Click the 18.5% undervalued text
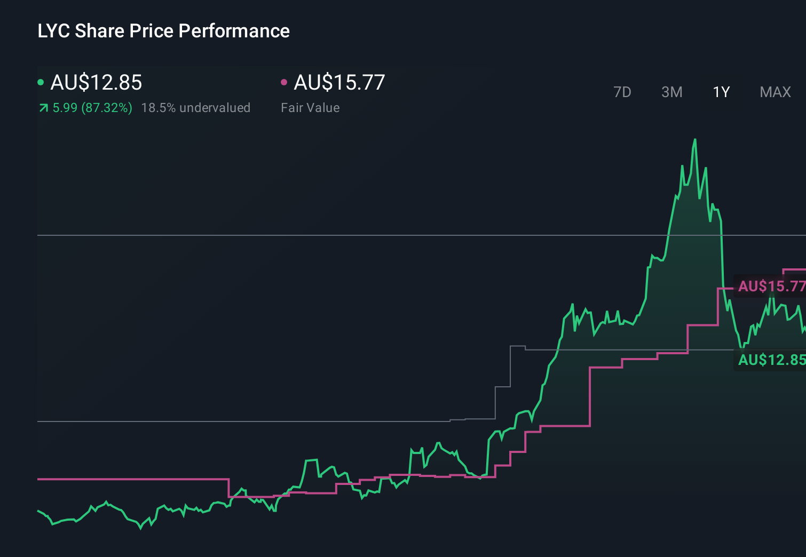Image resolution: width=806 pixels, height=557 pixels. [196, 107]
